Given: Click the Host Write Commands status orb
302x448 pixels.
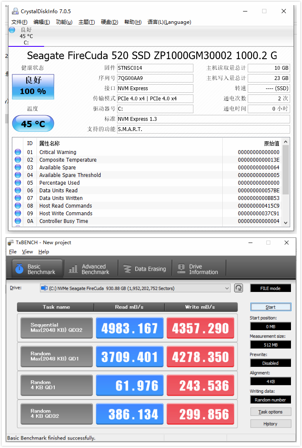Looking at the screenshot, I should click(x=18, y=213).
